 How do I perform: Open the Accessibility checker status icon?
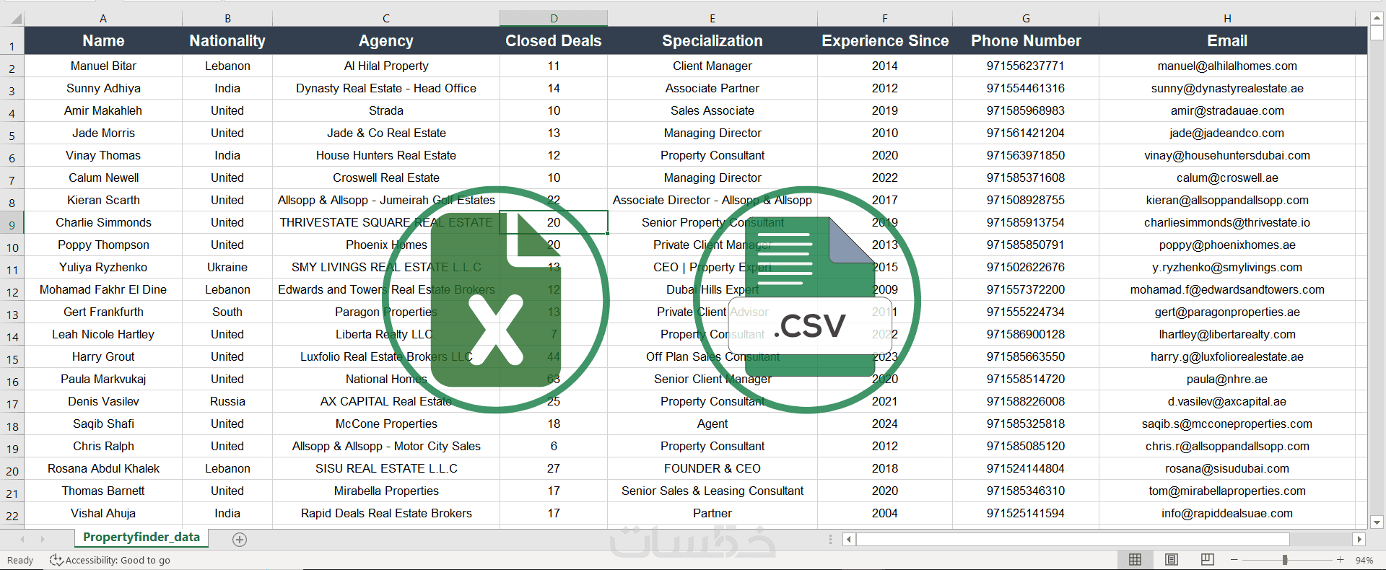56,560
